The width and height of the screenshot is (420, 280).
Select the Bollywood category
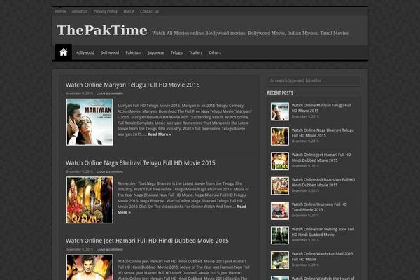point(110,52)
